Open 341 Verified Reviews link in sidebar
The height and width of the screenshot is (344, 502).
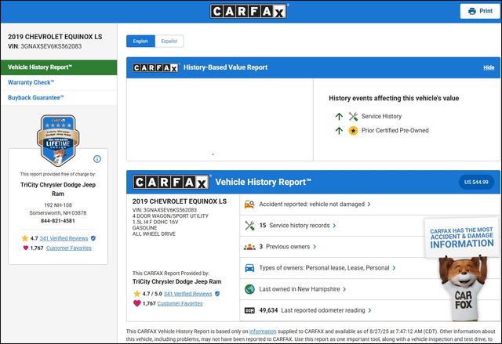tap(64, 238)
